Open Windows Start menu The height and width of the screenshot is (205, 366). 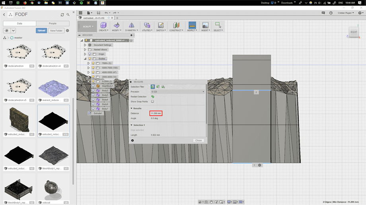4,3
